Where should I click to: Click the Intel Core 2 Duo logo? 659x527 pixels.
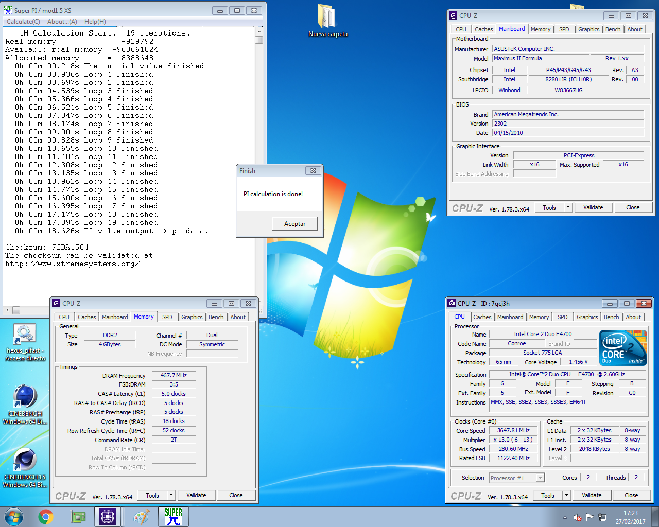[x=623, y=348]
